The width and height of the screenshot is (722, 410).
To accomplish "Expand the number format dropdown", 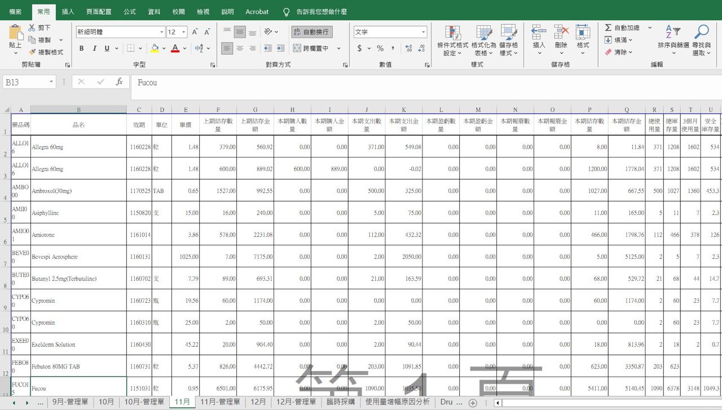I will 424,32.
